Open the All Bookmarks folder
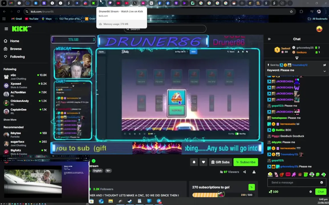The height and width of the screenshot is (205, 329). pos(318,19)
